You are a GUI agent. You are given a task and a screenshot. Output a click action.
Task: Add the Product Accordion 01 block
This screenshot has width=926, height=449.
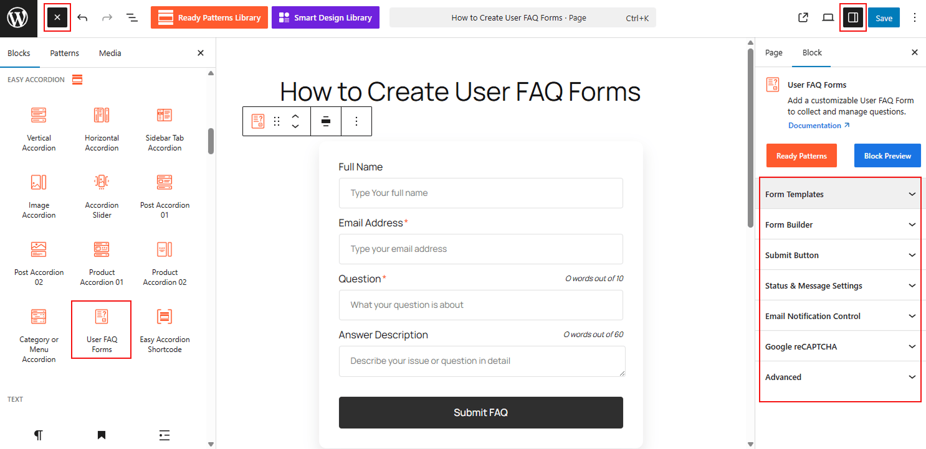point(102,262)
